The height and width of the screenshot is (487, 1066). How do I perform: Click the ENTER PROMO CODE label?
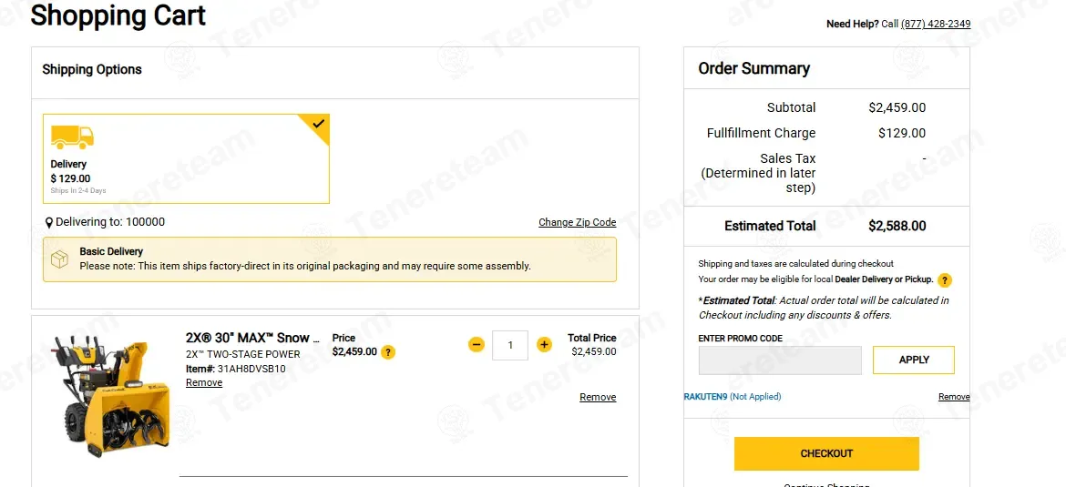(741, 339)
